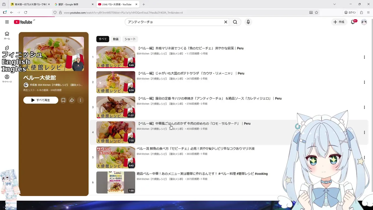Expand list all tabs dropdown
Image resolution: width=373 pixels, height=210 pixels.
(335, 4)
